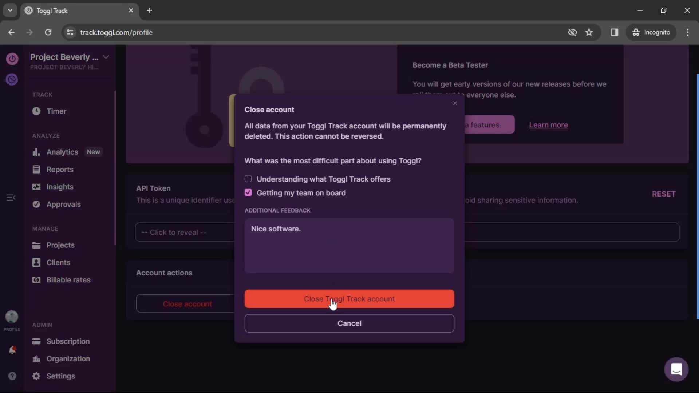Viewport: 699px width, 393px height.
Task: Click inside Additional Feedback text field
Action: [x=349, y=246]
